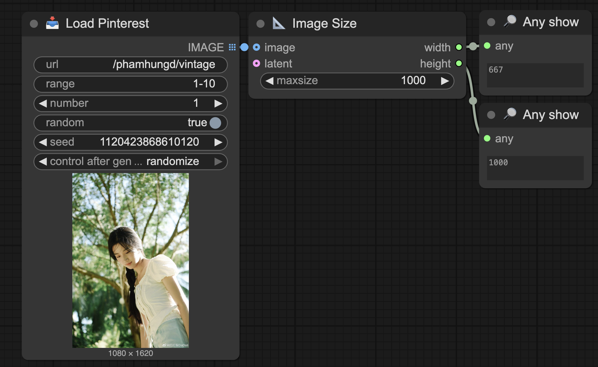Click the latent input socket on Image Size
This screenshot has width=598, height=367.
[x=256, y=63]
